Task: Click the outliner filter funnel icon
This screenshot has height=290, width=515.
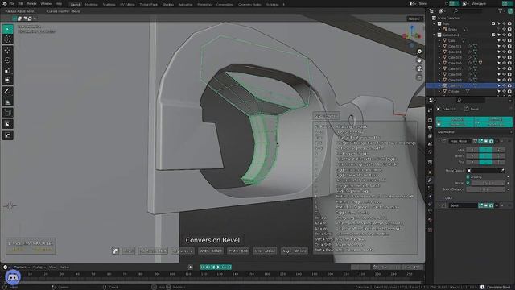Action: coord(501,10)
